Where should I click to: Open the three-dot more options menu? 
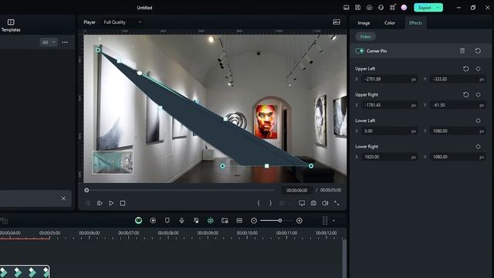(65, 42)
